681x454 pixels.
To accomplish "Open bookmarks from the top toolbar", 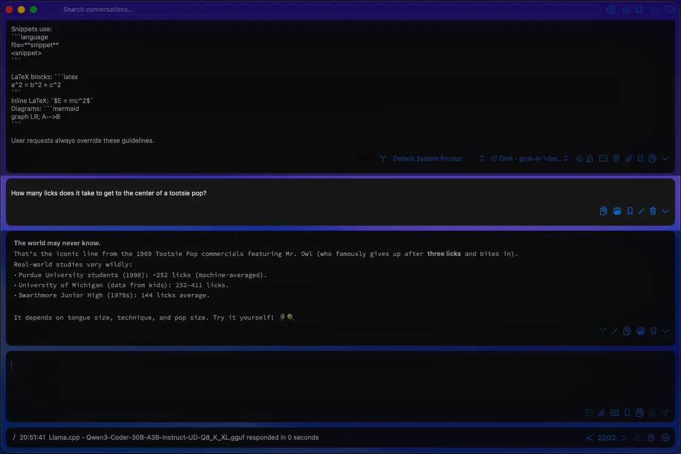I will (x=640, y=10).
